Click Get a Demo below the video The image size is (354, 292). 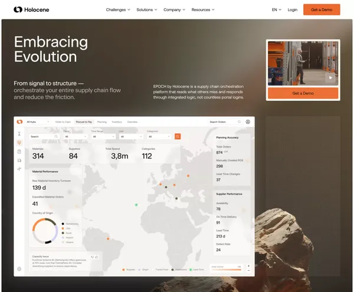pyautogui.click(x=303, y=93)
